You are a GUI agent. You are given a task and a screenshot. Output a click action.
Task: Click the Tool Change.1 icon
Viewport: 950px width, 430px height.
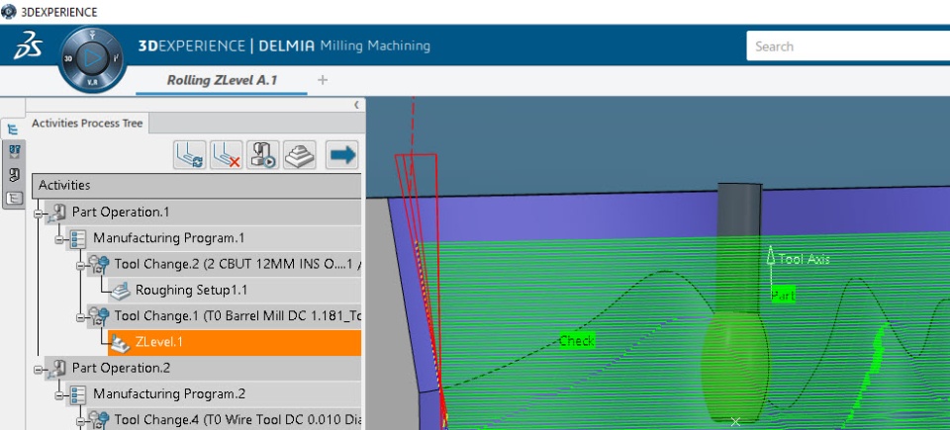coord(99,315)
